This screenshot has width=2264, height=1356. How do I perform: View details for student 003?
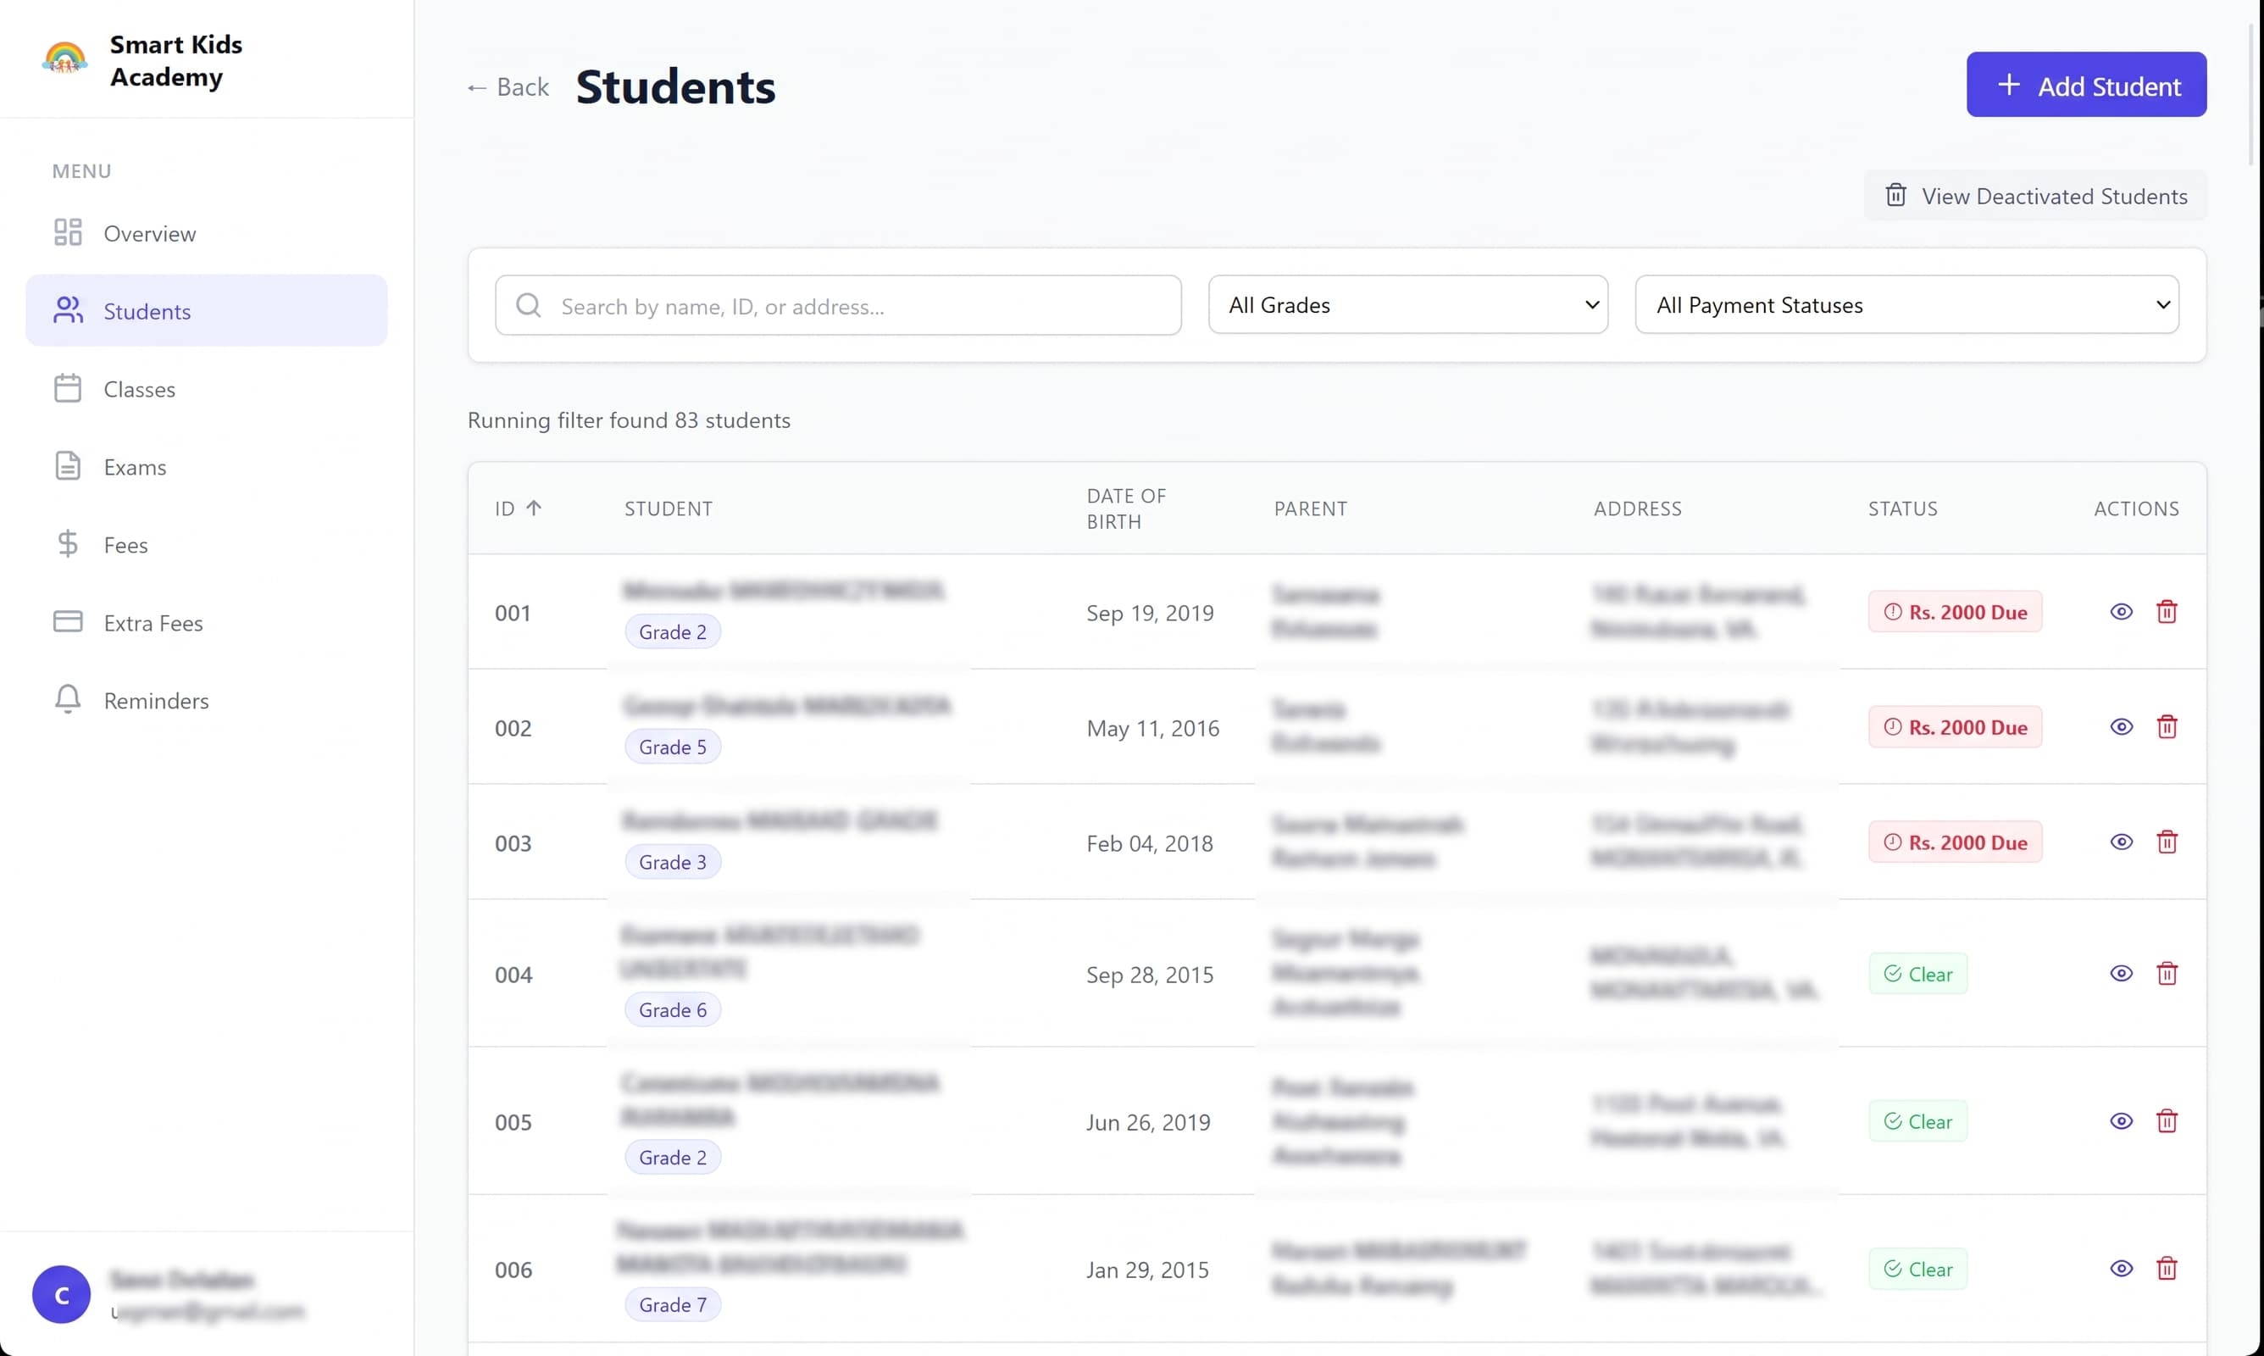pyautogui.click(x=2121, y=842)
